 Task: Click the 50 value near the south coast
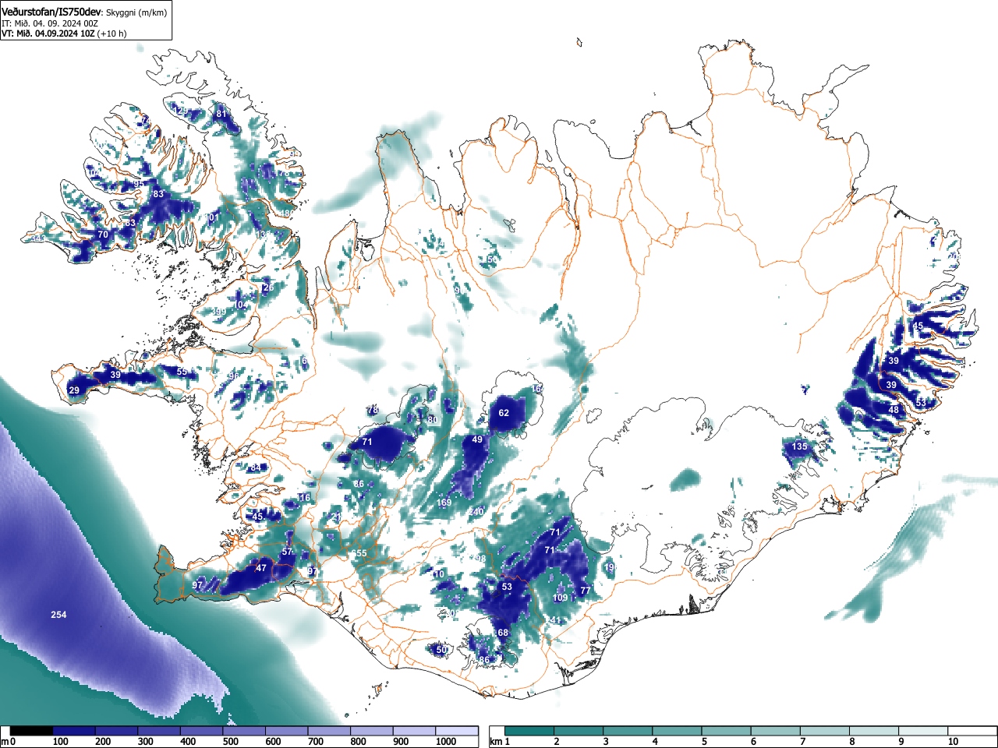point(441,649)
